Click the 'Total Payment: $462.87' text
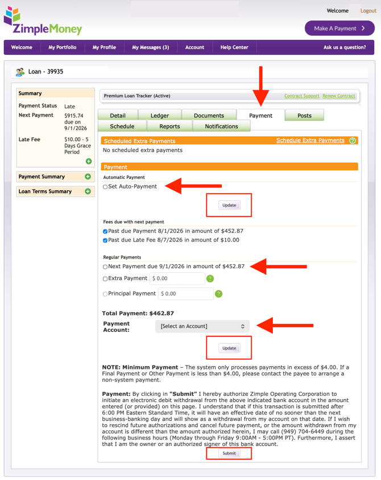Screen dimensions: 381x480 138,314
